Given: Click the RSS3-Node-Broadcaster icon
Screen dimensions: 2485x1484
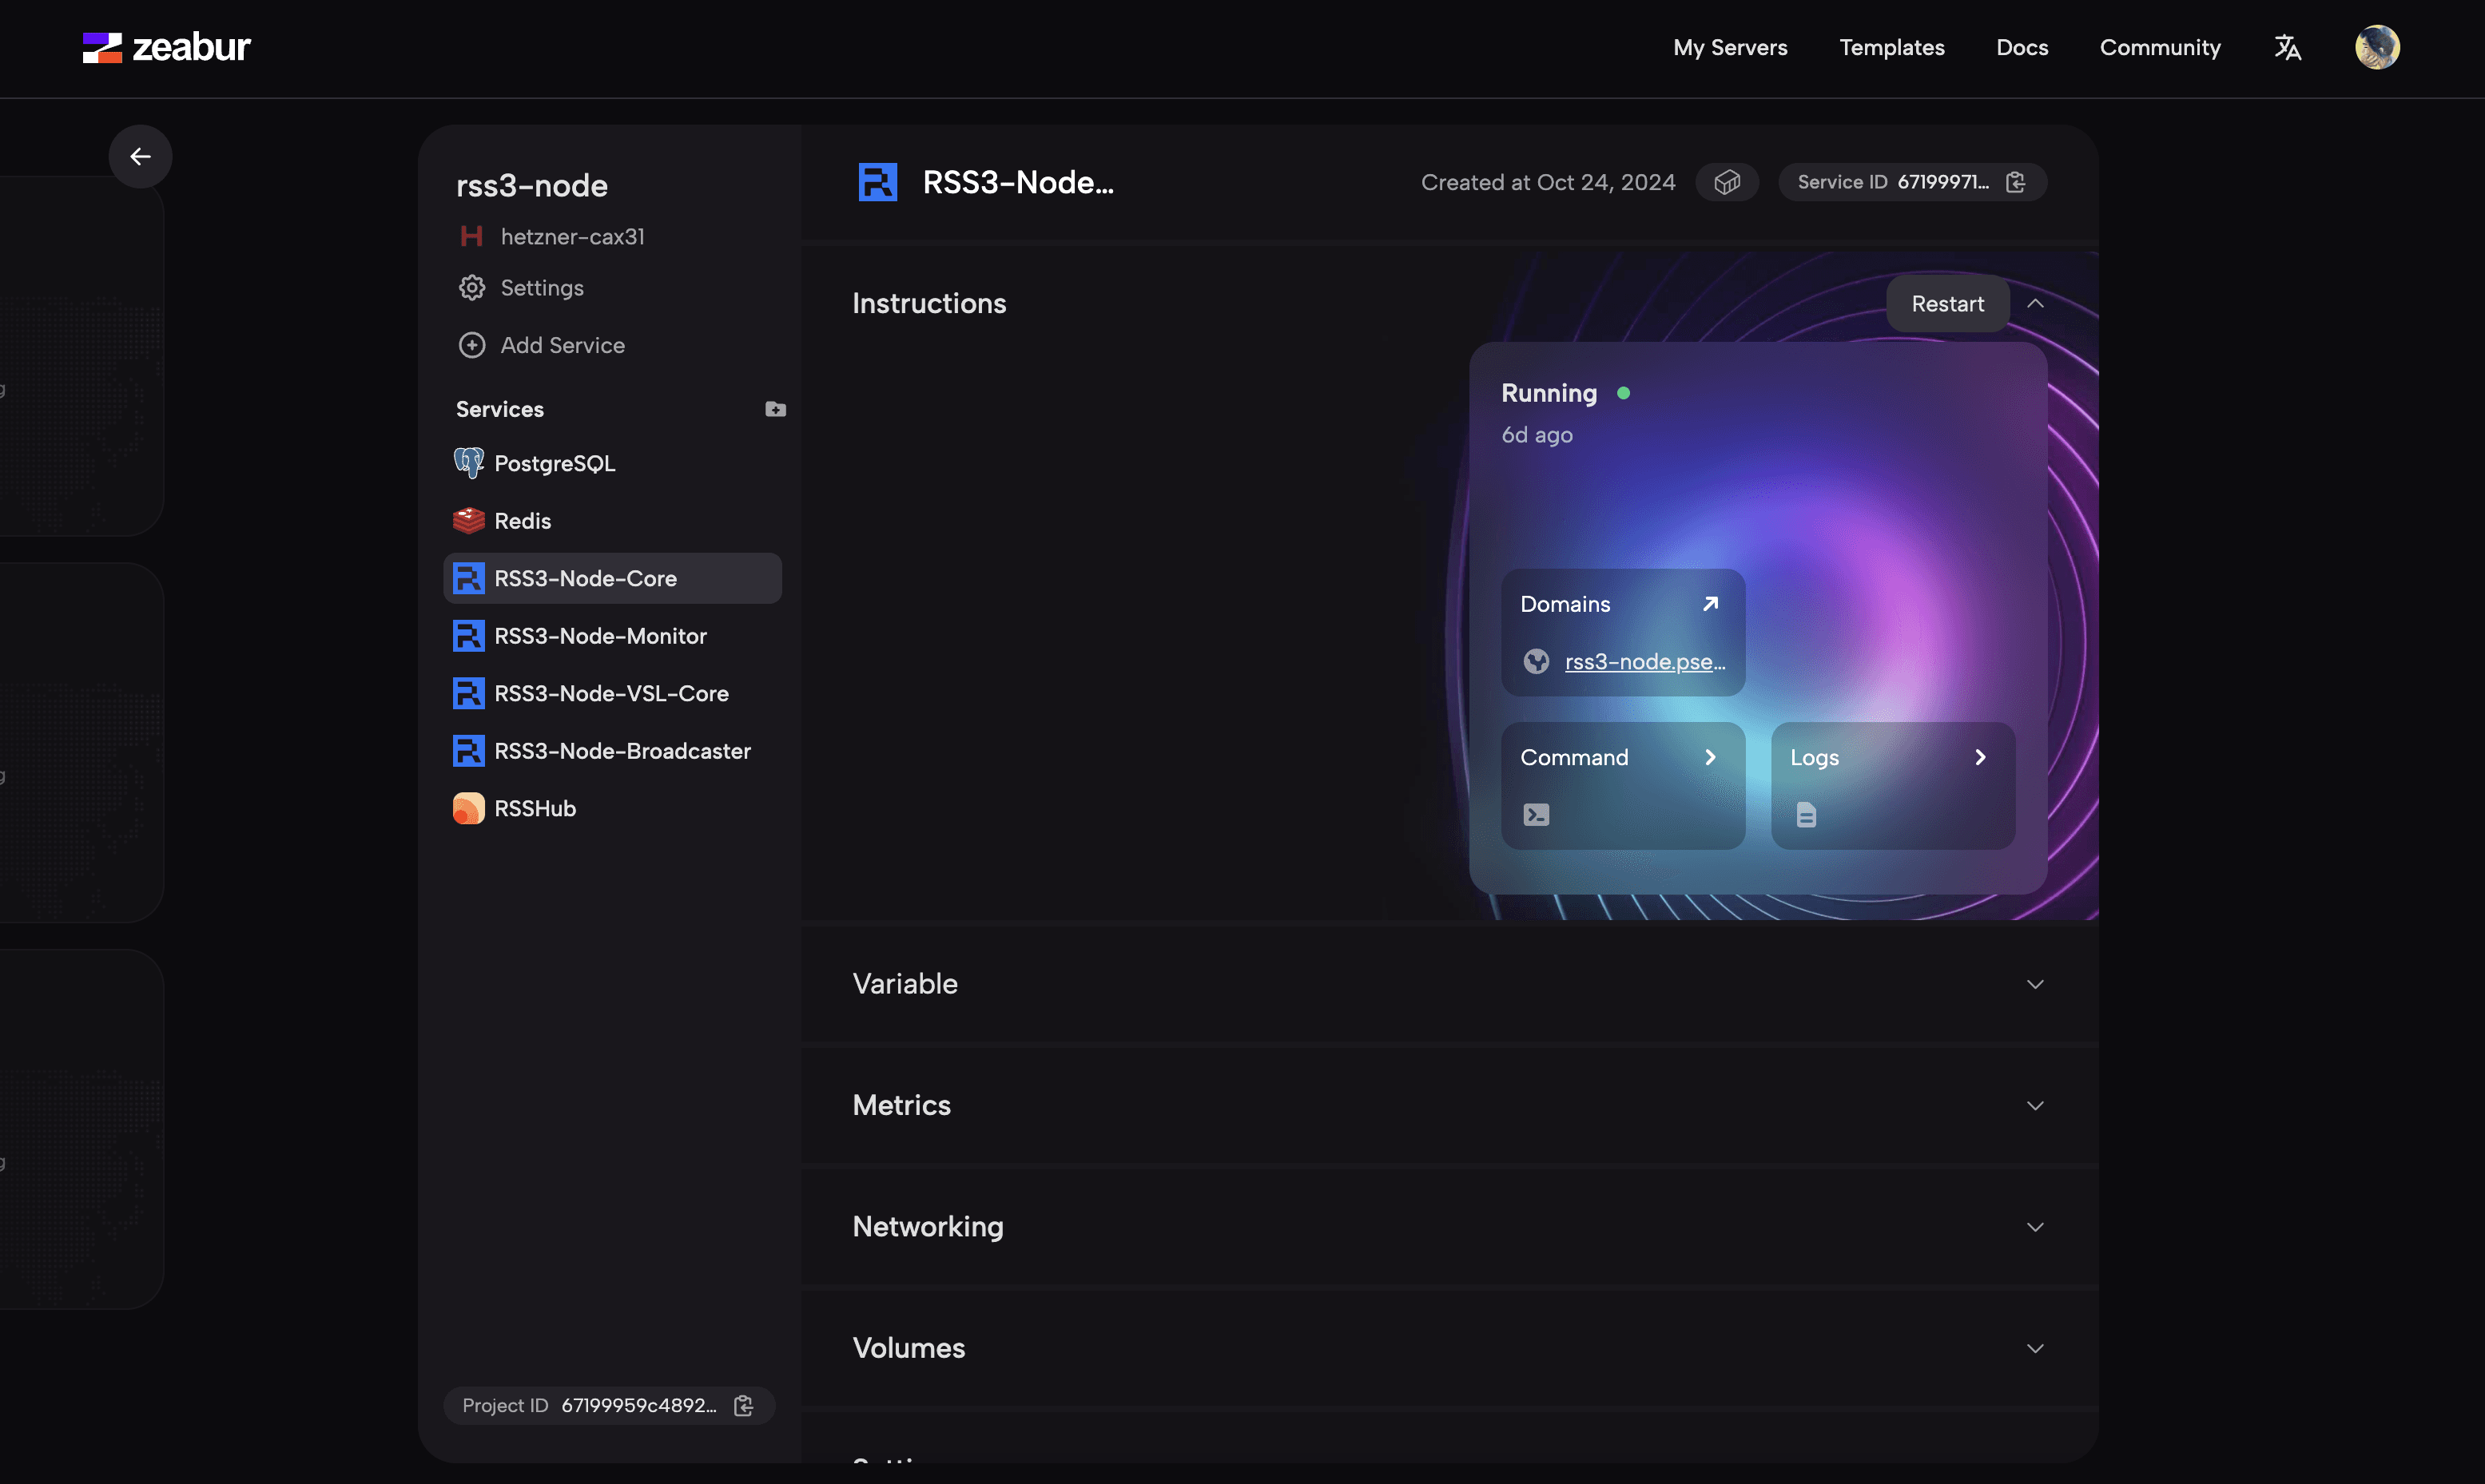Looking at the screenshot, I should click(x=468, y=750).
